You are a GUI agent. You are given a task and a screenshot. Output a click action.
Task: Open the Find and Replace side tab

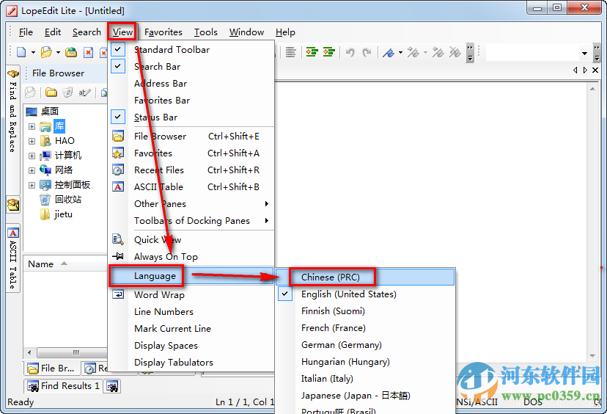click(12, 111)
